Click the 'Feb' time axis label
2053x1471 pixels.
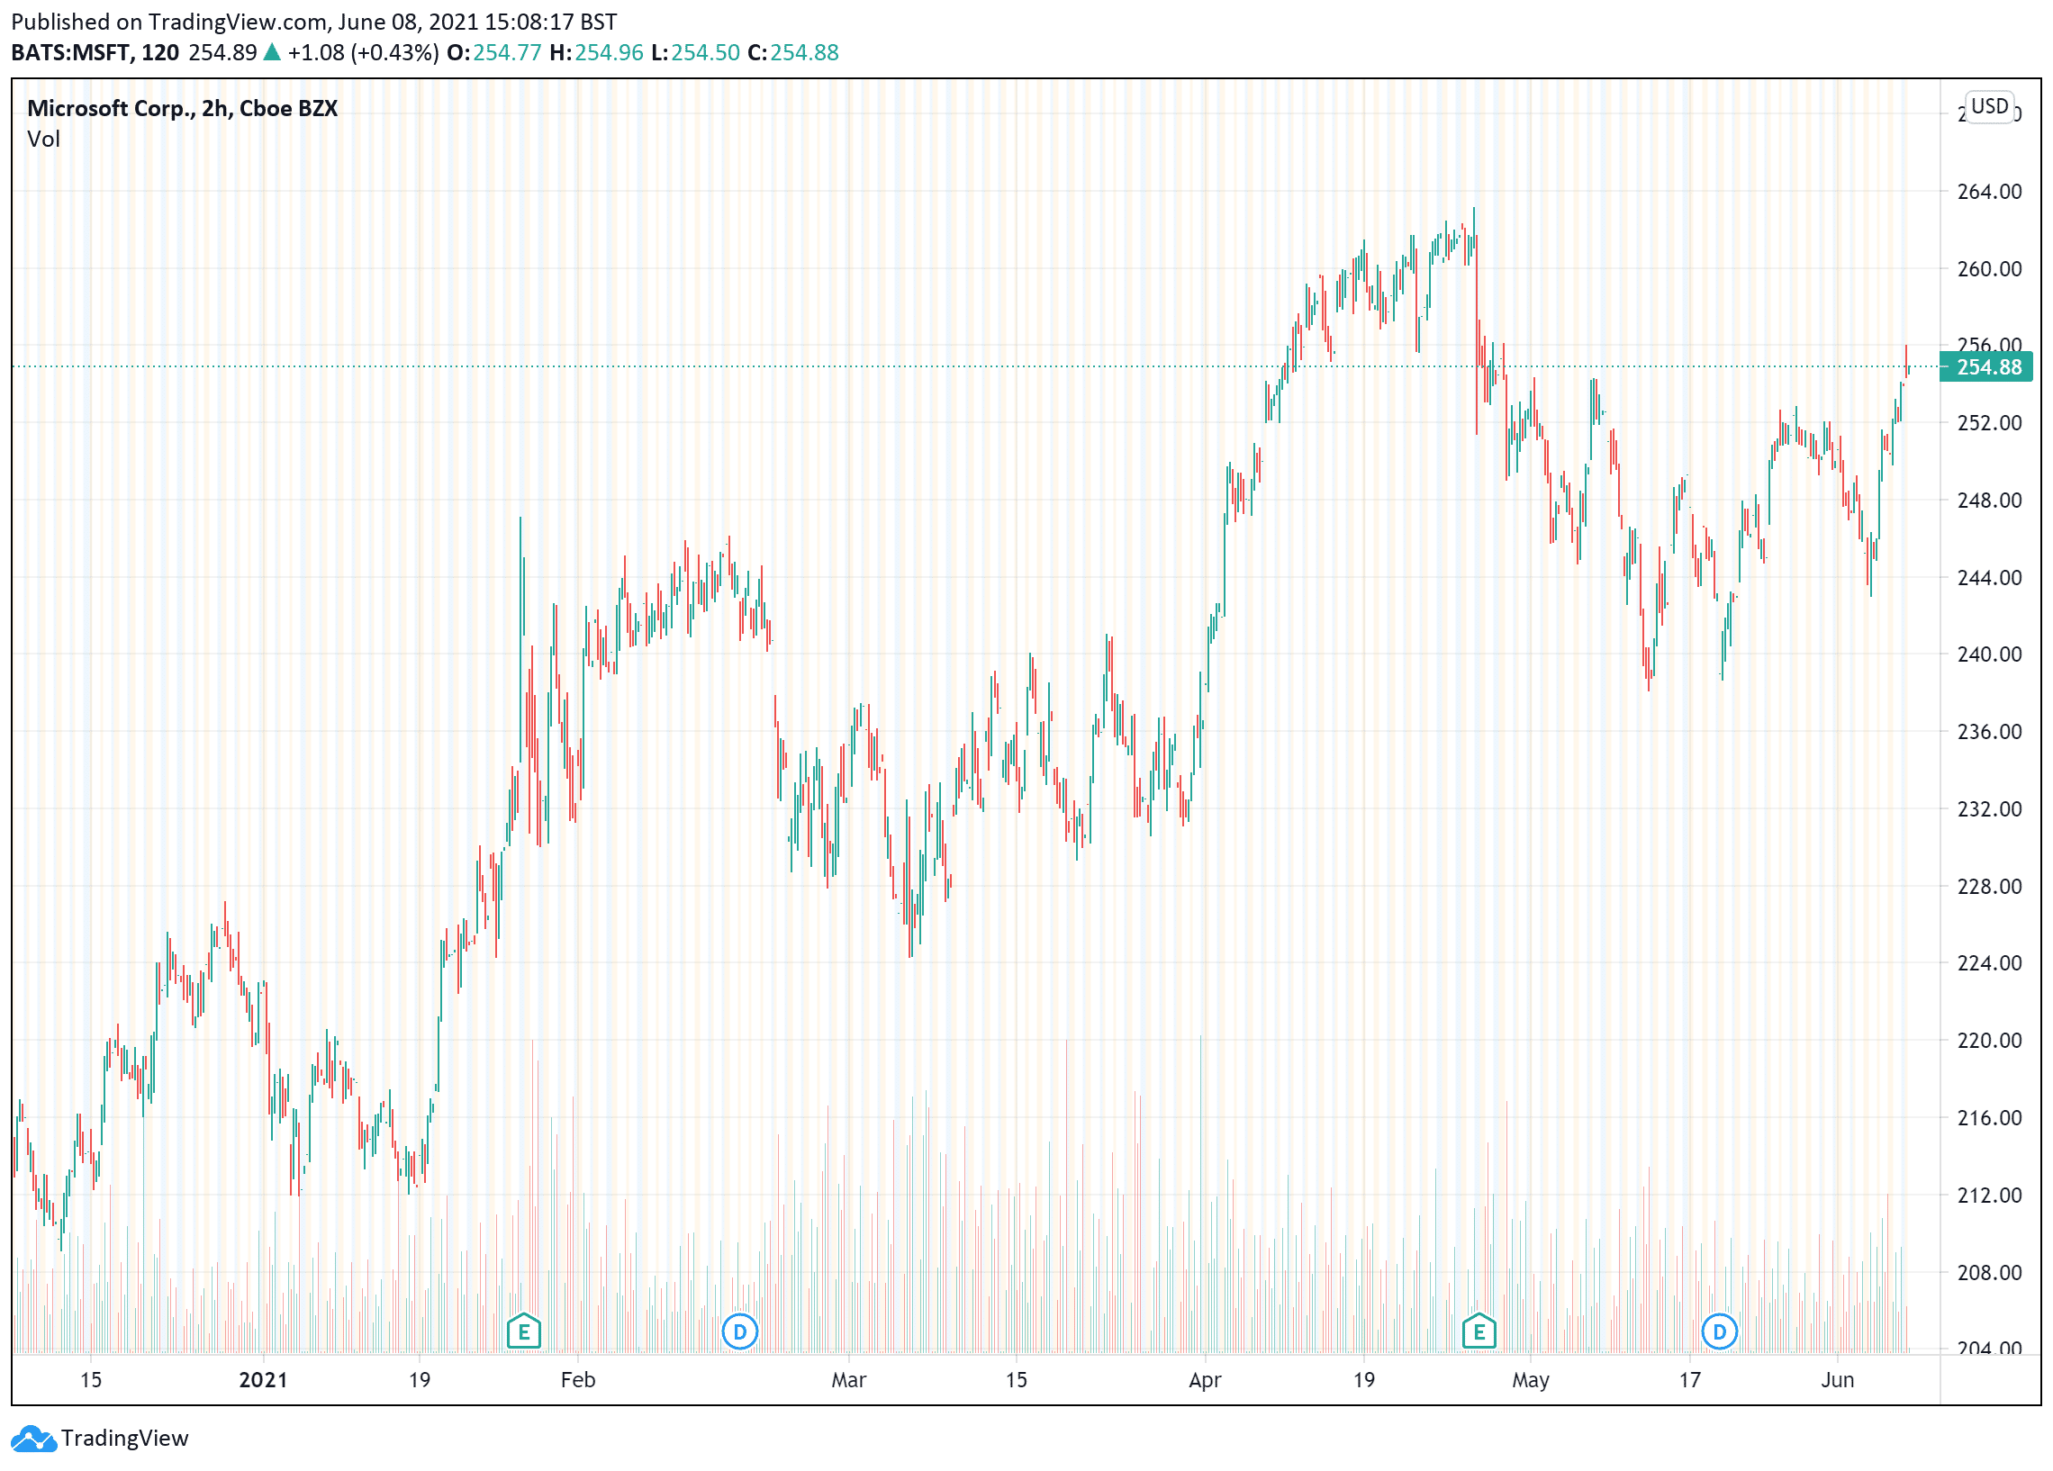click(x=577, y=1380)
